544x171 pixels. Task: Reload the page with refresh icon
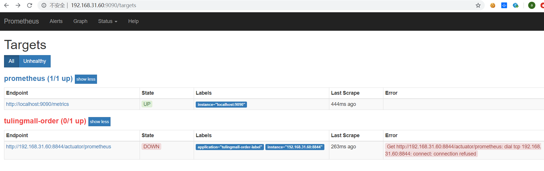tap(29, 5)
